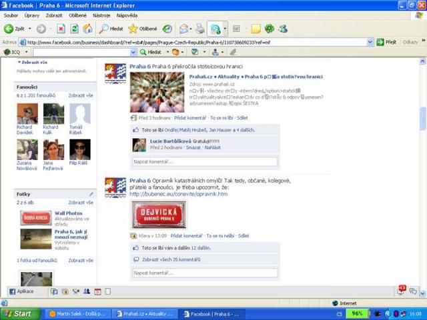Click the Napsat komentář box under Lucie's comment
Viewport: 427px width, 320px height.
205,161
